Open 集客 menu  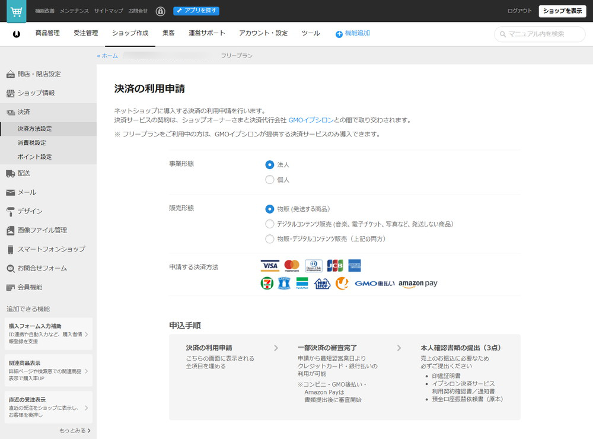coord(168,33)
